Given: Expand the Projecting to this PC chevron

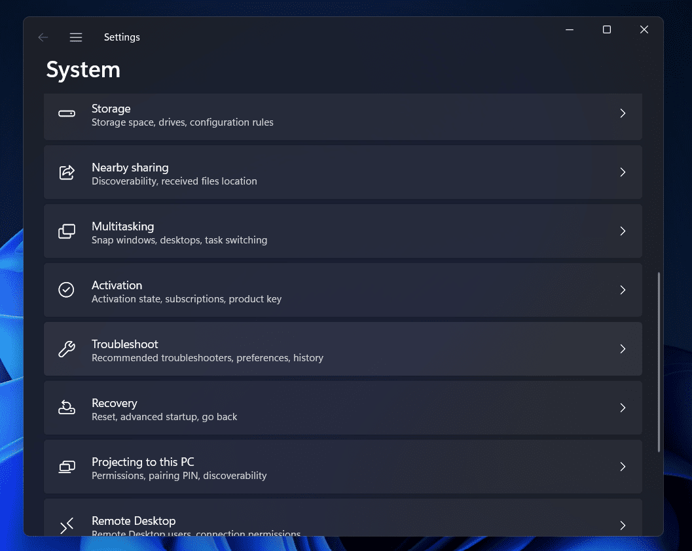Looking at the screenshot, I should (623, 467).
